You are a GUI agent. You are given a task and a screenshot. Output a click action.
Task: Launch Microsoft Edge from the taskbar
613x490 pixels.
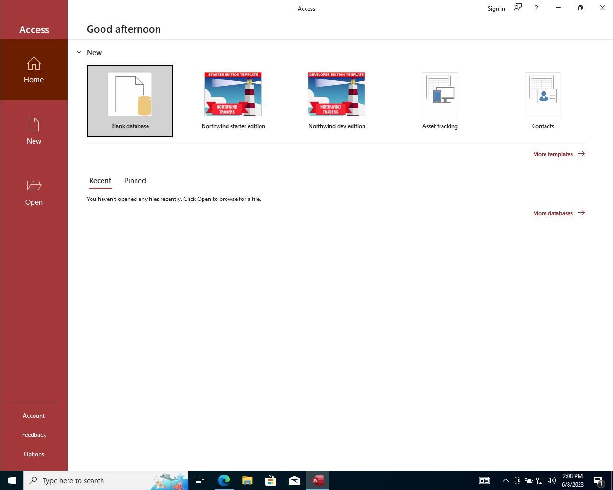point(224,480)
